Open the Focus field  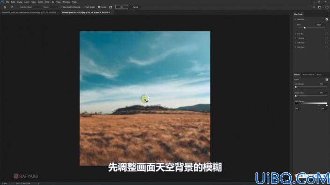point(54,7)
